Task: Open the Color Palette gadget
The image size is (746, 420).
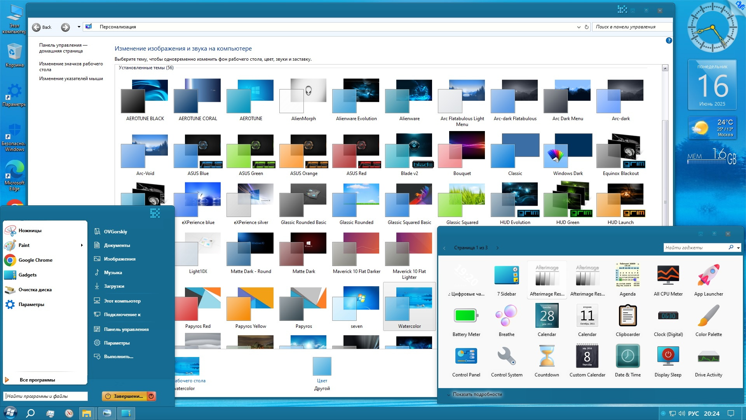Action: 708,316
